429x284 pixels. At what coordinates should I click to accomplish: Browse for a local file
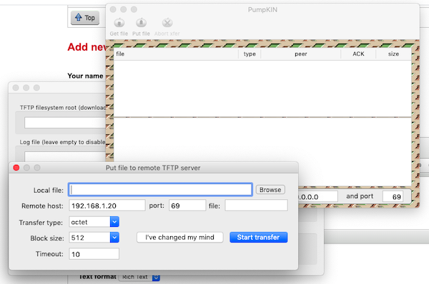(270, 190)
